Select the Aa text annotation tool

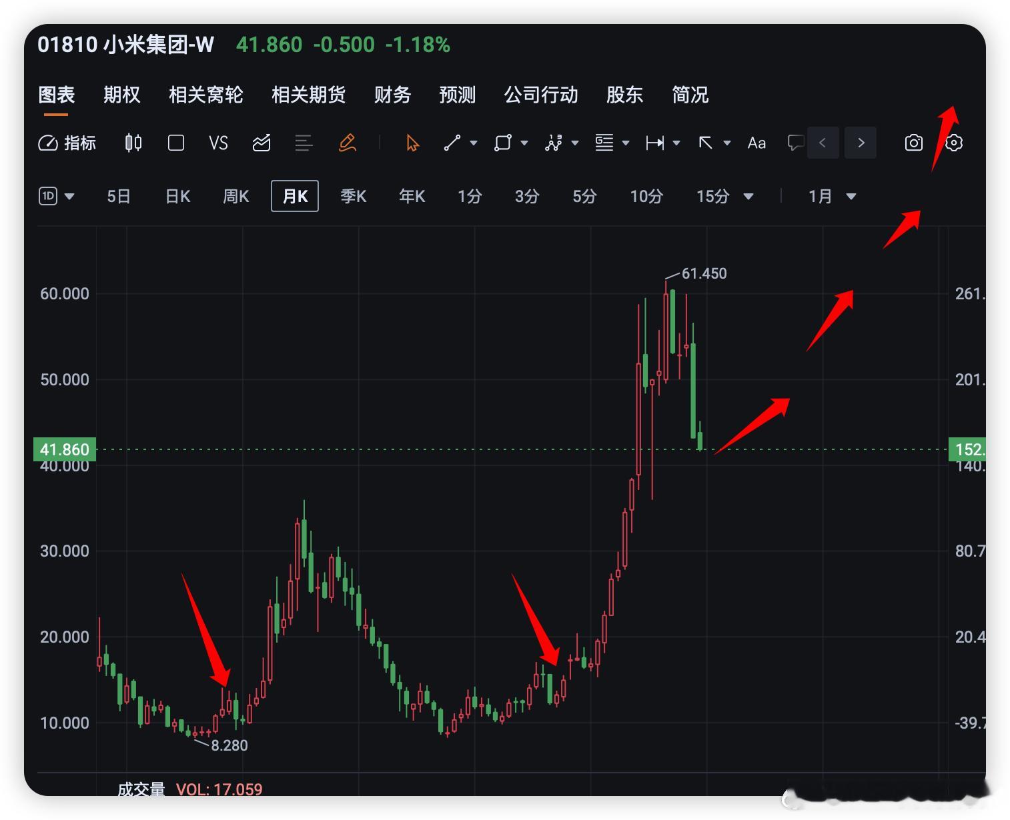click(756, 143)
